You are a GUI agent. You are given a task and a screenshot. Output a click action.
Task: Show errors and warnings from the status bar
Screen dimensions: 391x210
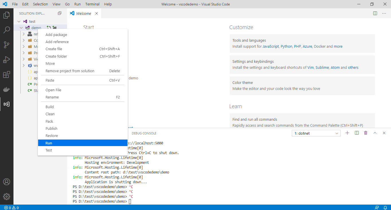coord(11,207)
